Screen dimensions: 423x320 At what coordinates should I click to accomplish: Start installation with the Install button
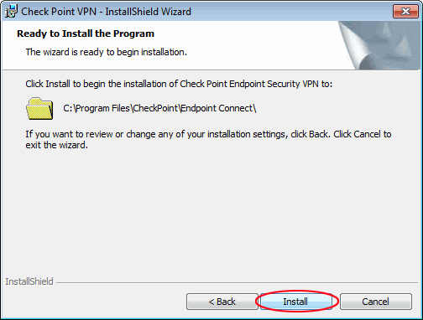point(295,302)
